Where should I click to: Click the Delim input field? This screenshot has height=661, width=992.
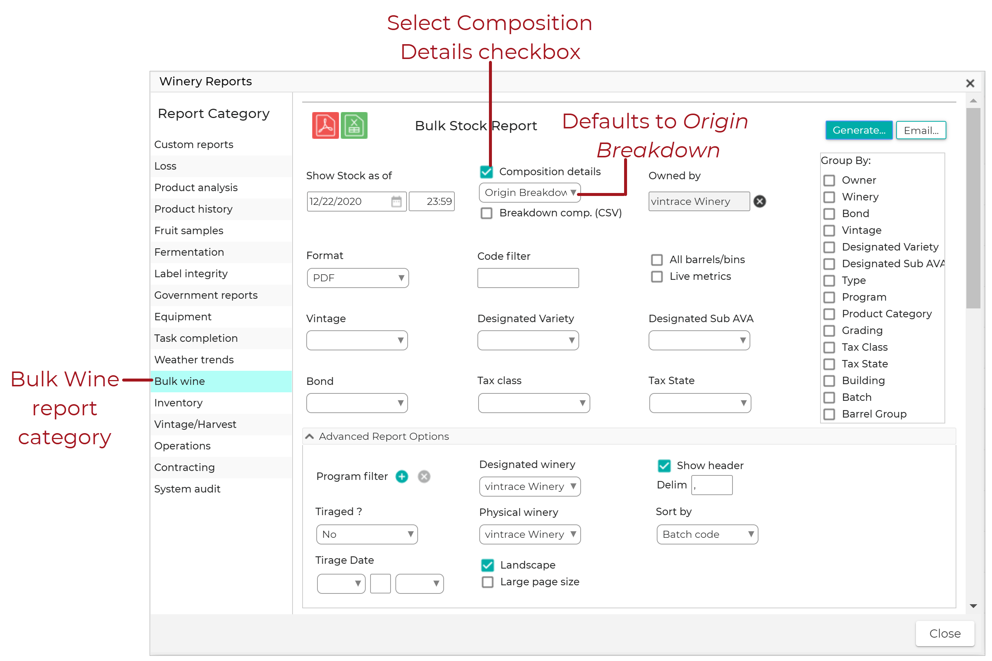(x=711, y=485)
